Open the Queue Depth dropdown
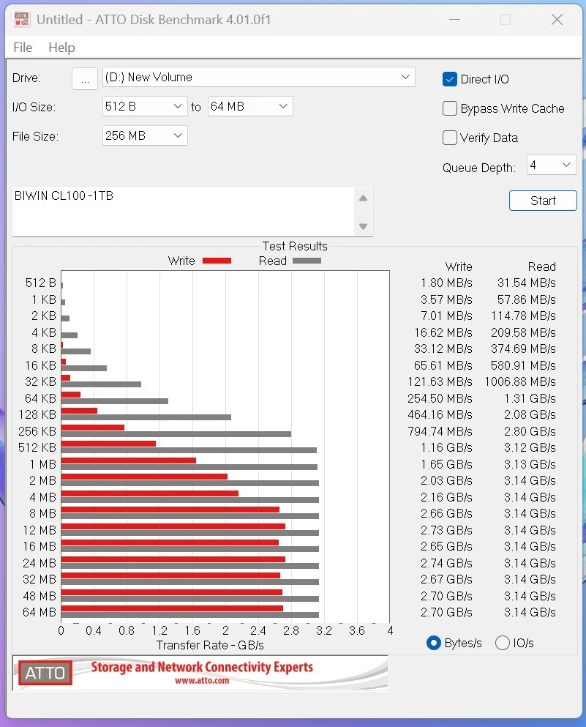 (552, 165)
